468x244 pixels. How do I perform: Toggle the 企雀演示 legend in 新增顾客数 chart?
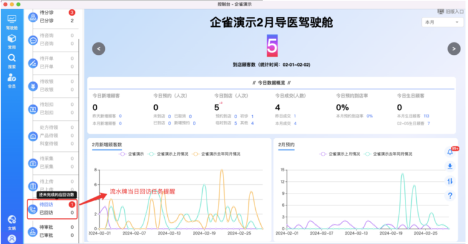[131, 154]
